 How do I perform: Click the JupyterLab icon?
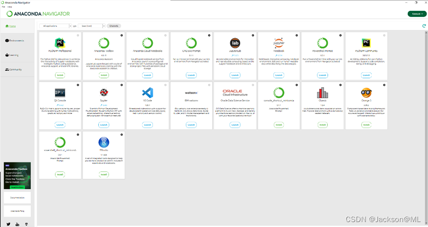pyautogui.click(x=235, y=43)
